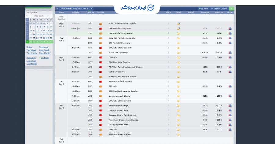Show graph for Average Hourly Earnings m/m
The height and width of the screenshot is (144, 275).
click(230, 115)
